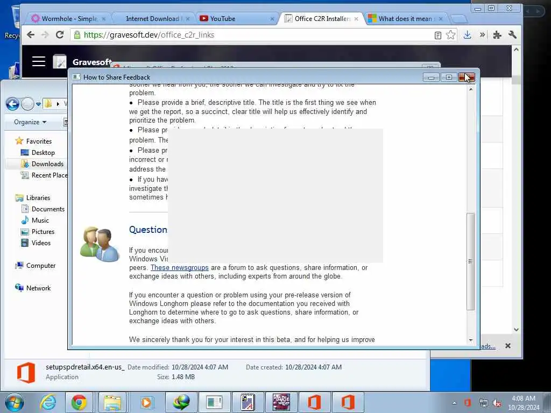Screen dimensions: 551x413
Task: Open a new Chrome tab
Action: [x=458, y=19]
